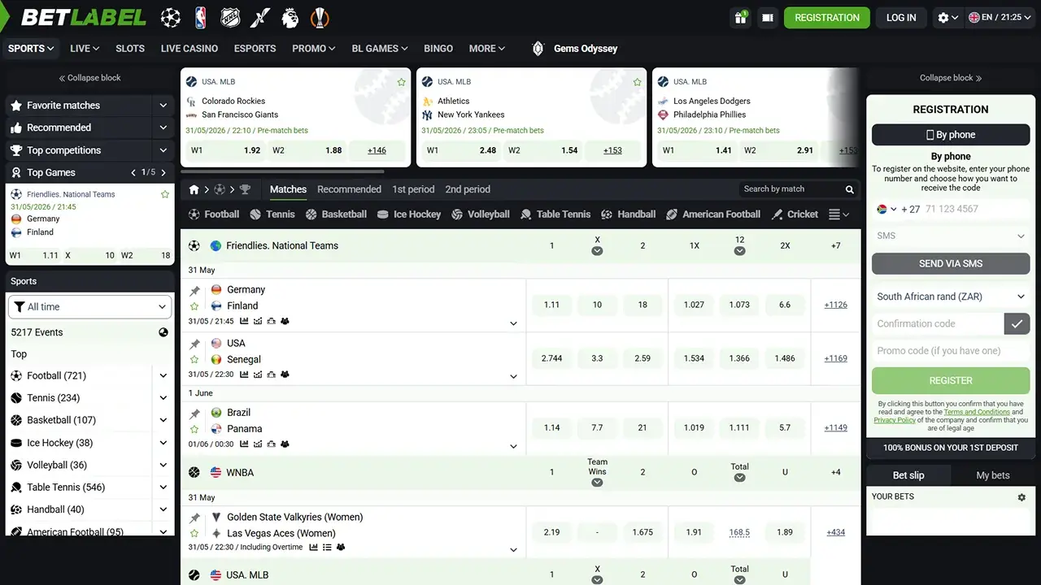Image resolution: width=1041 pixels, height=585 pixels.
Task: Click the featured matches horizontal scrollbar
Action: tap(282, 171)
